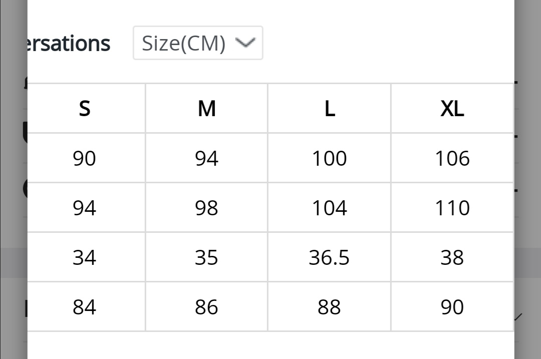541x359 pixels.
Task: Select the 106 measurement cell
Action: pyautogui.click(x=452, y=159)
